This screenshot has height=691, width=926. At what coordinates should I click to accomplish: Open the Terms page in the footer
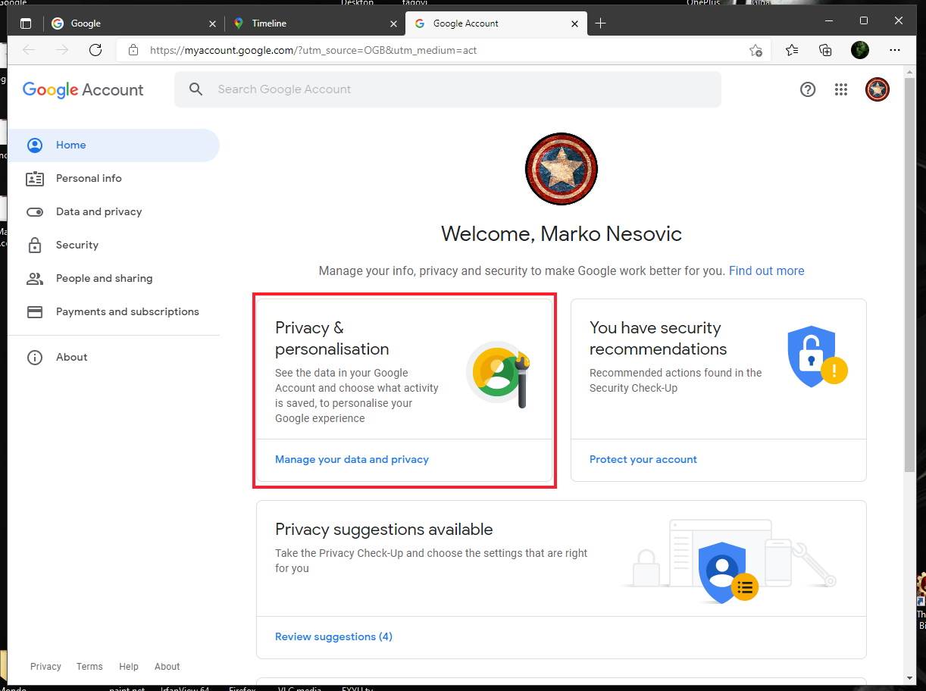point(89,666)
